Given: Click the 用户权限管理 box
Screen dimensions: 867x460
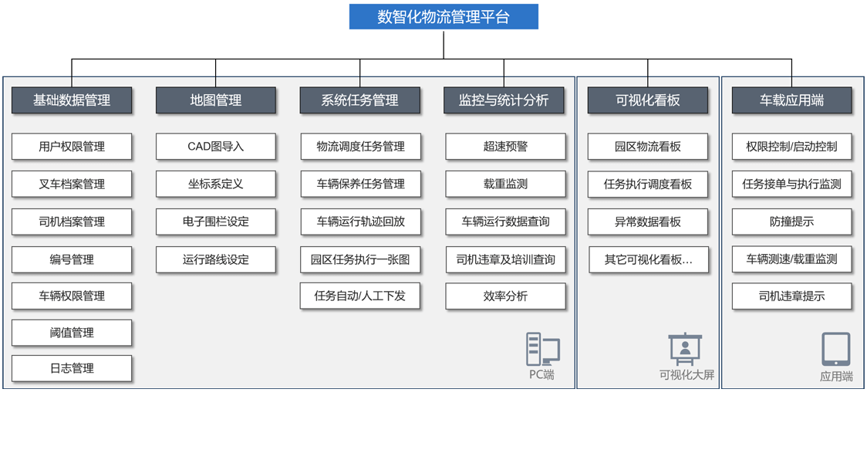Looking at the screenshot, I should 72,147.
